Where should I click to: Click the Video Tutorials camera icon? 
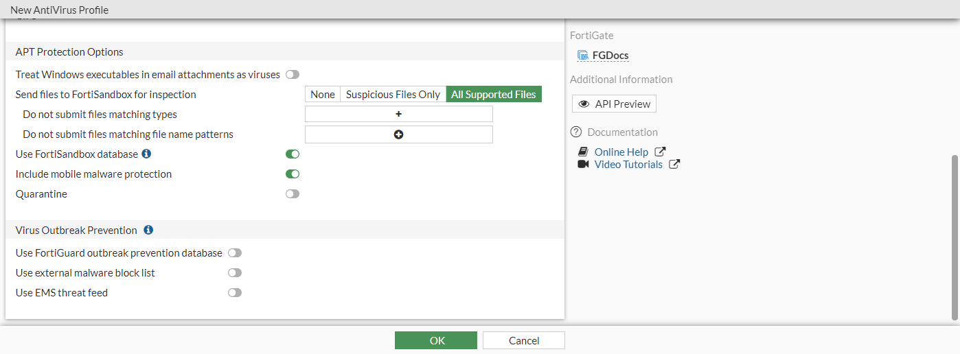pos(583,165)
